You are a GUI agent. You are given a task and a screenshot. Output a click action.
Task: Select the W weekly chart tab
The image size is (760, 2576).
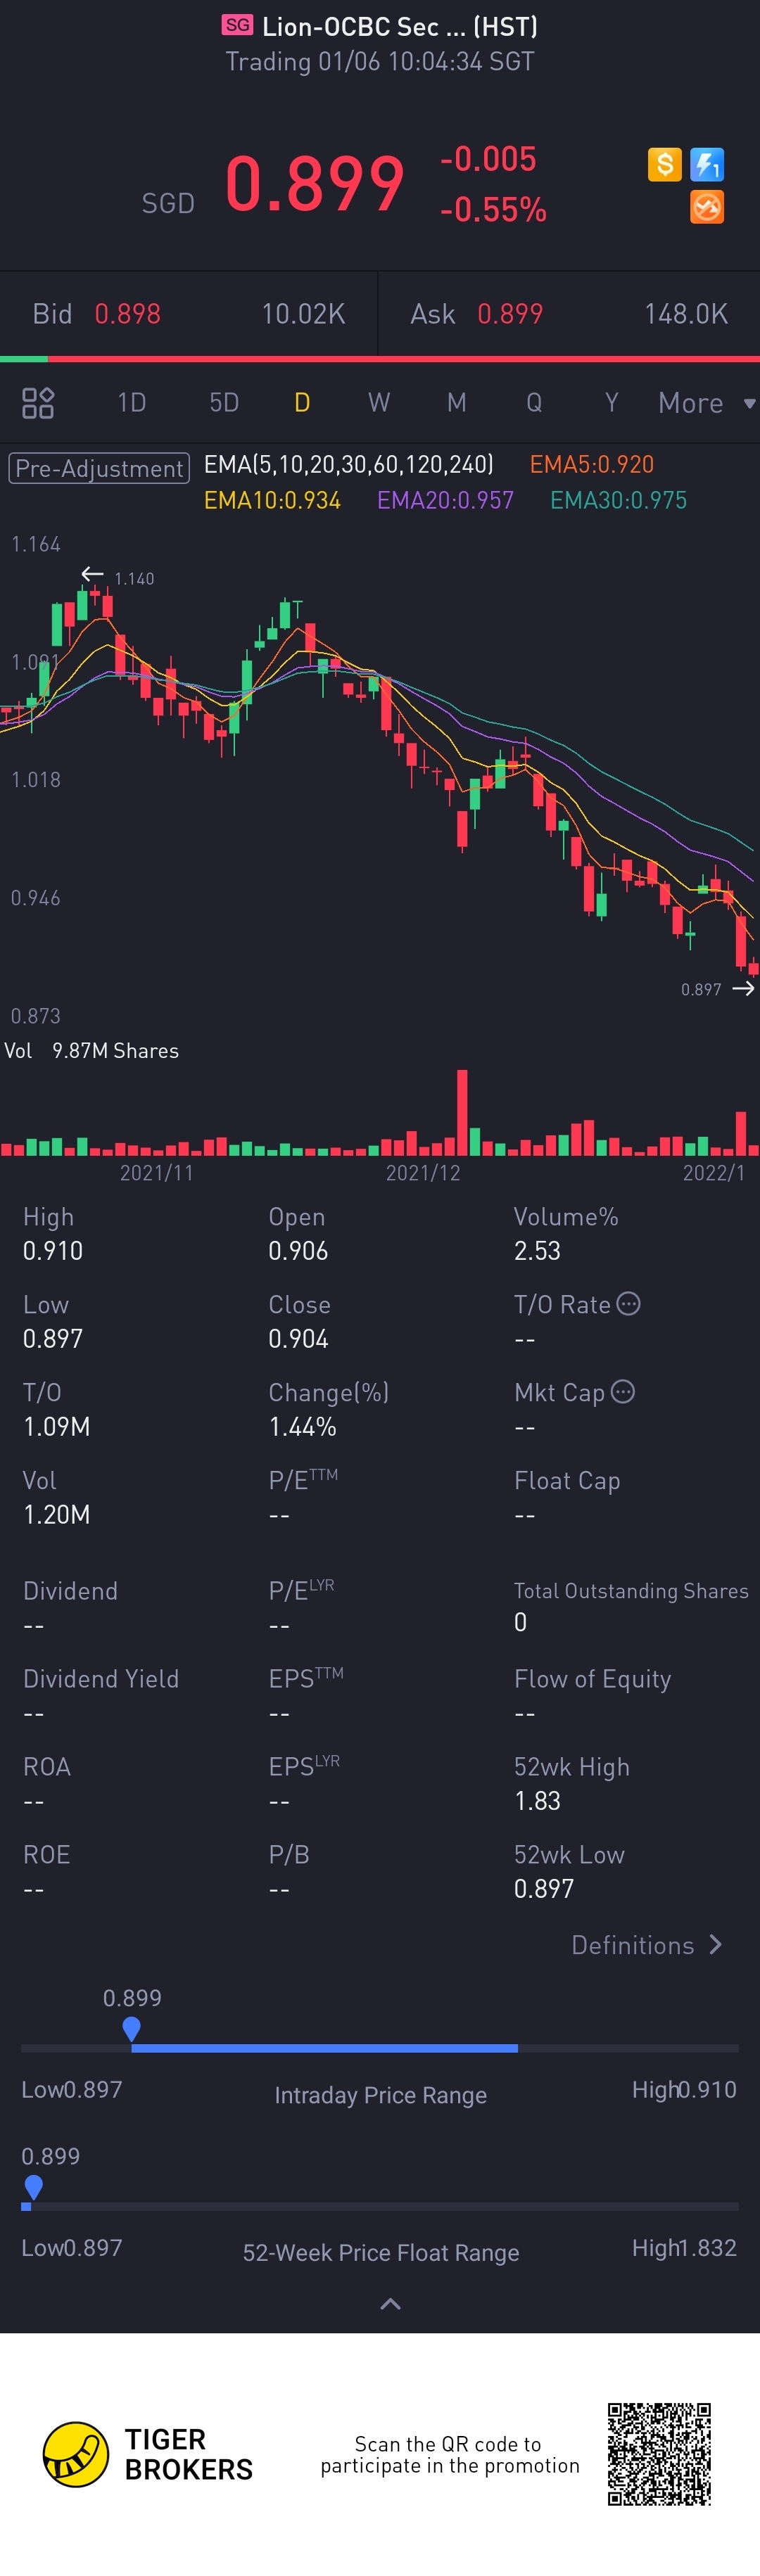click(x=378, y=403)
